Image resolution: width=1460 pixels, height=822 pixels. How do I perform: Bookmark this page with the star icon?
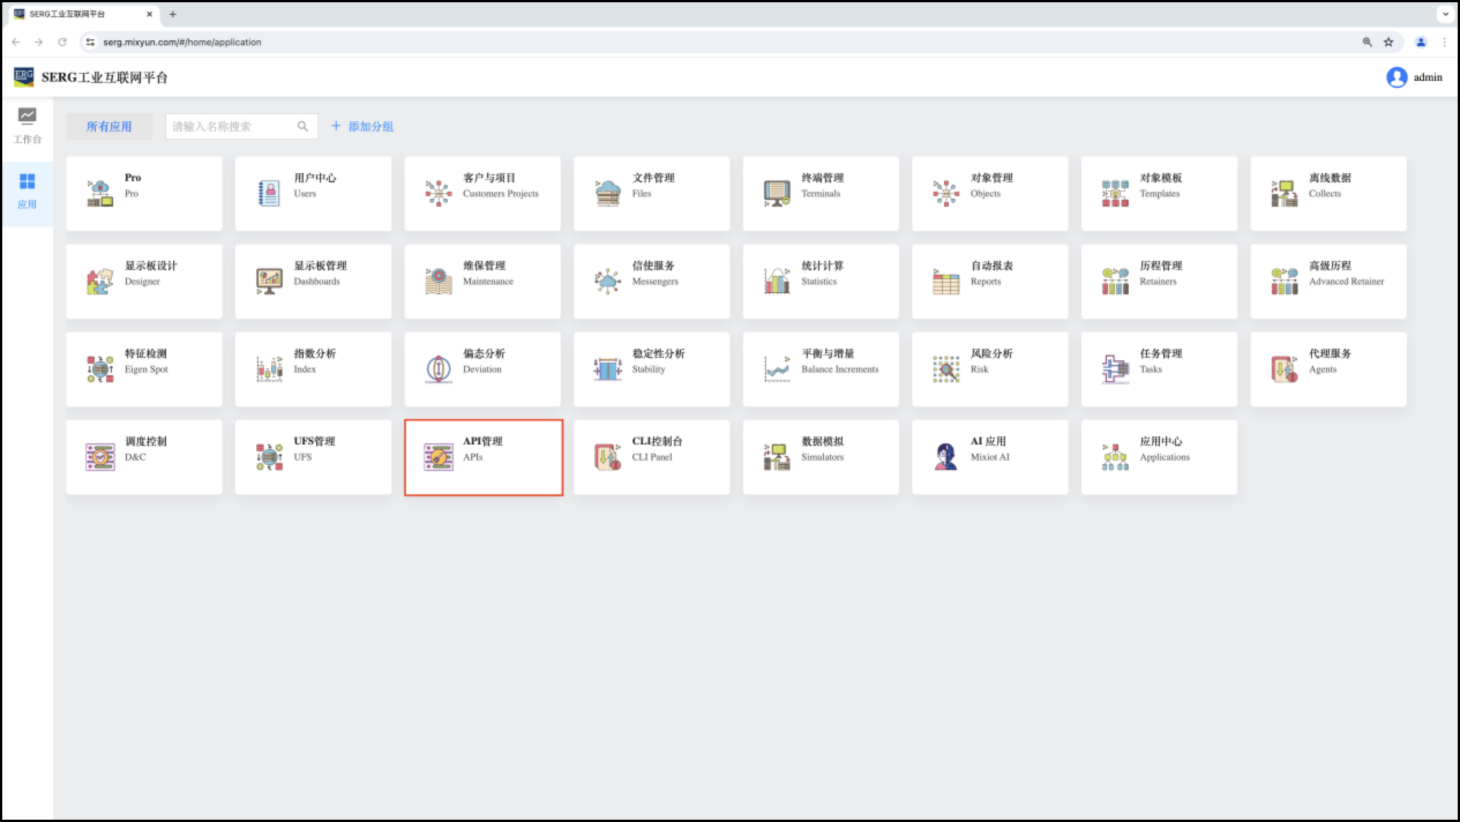(1388, 42)
